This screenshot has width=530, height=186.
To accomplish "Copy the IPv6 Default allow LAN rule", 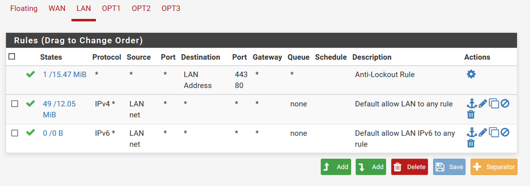I will 494,132.
